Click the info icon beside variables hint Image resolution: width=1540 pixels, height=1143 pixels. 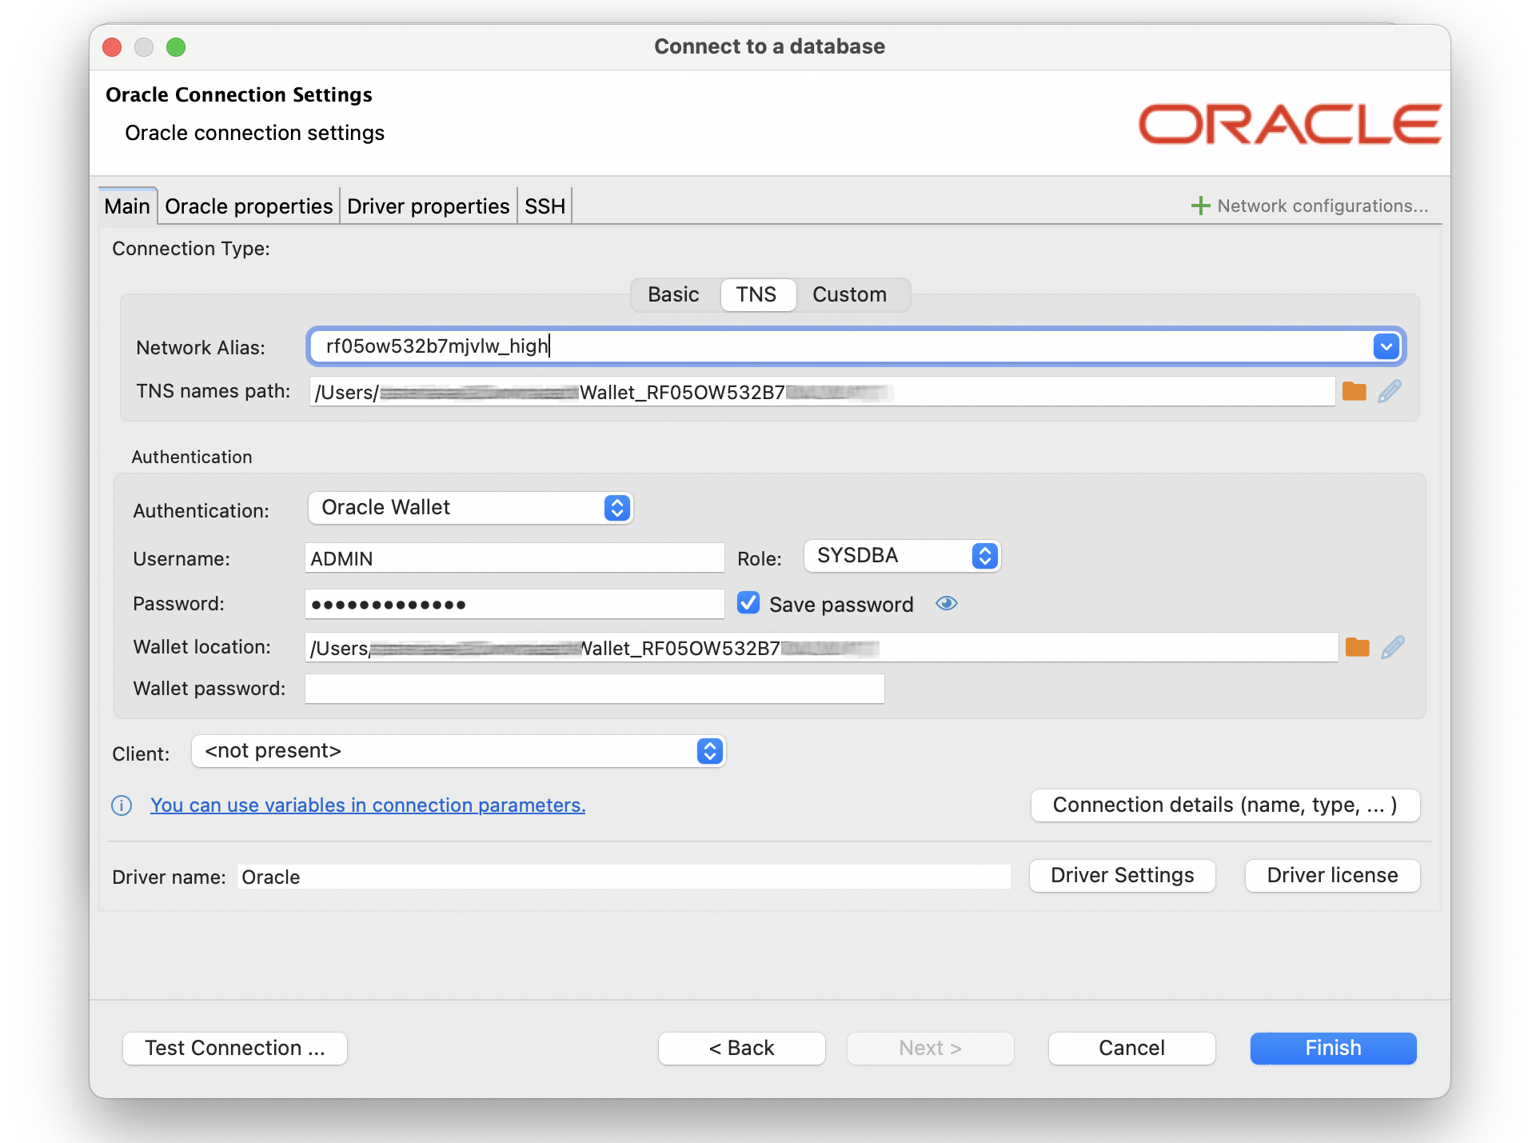(x=121, y=805)
